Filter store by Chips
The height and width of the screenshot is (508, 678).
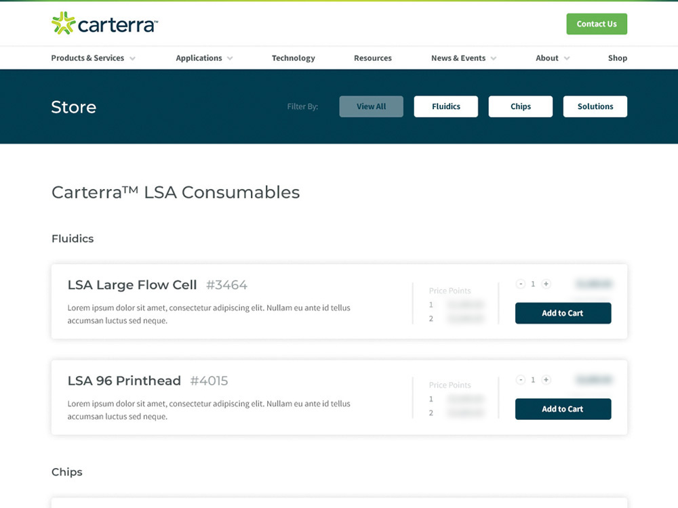(520, 106)
